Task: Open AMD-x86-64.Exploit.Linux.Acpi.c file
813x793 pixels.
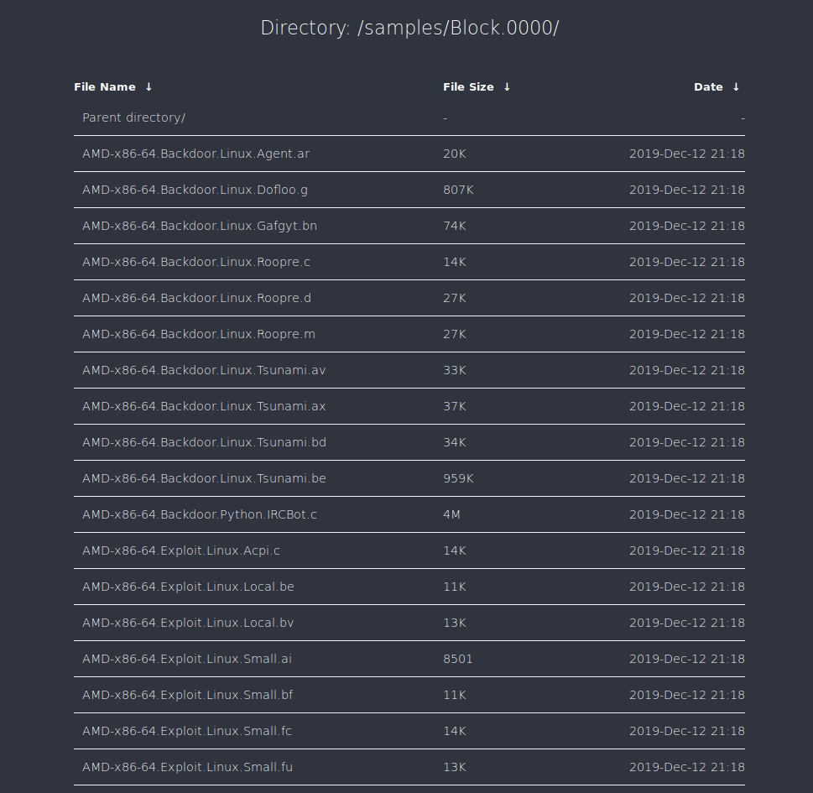Action: (181, 550)
